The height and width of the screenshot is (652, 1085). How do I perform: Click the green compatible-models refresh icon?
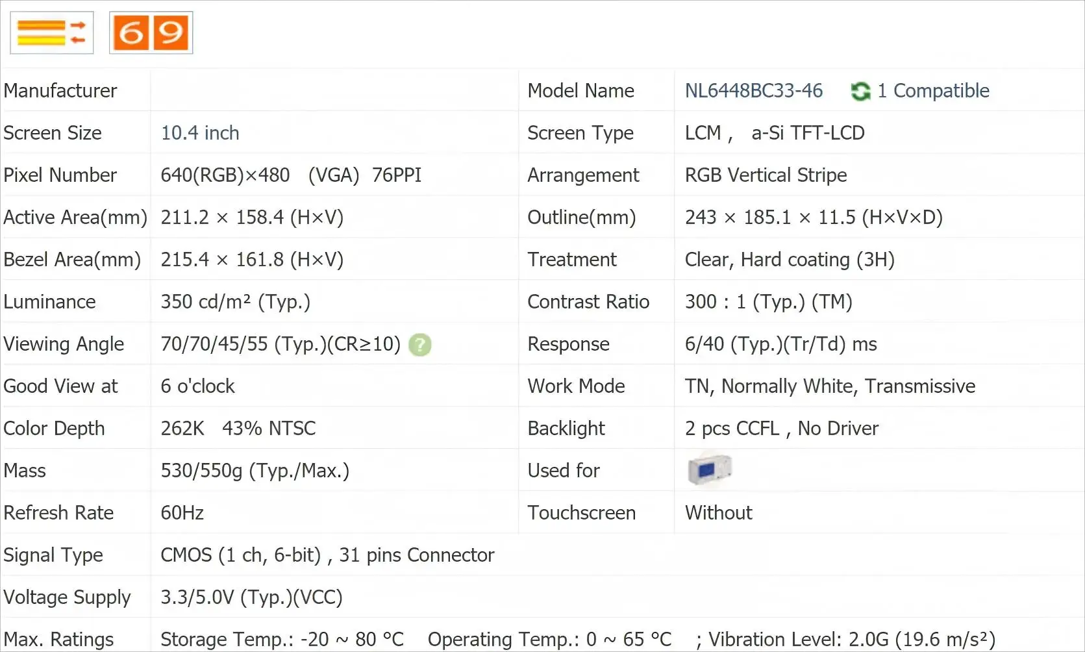coord(860,92)
